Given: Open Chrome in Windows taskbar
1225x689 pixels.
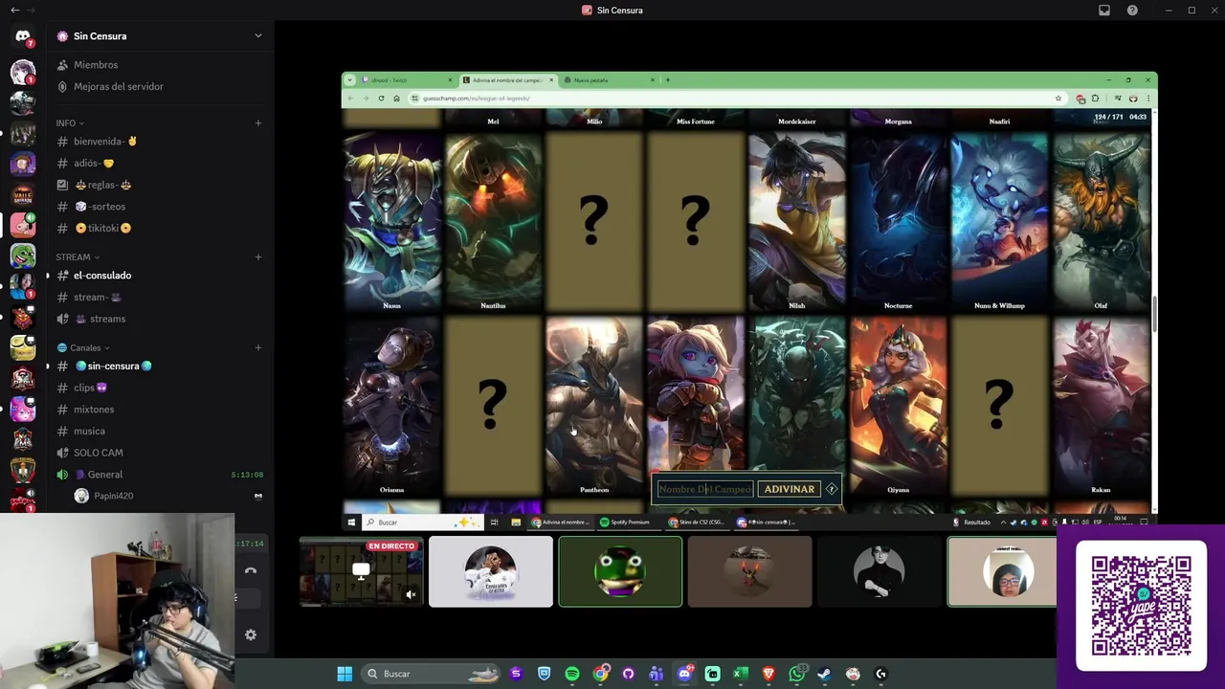Looking at the screenshot, I should coord(600,674).
